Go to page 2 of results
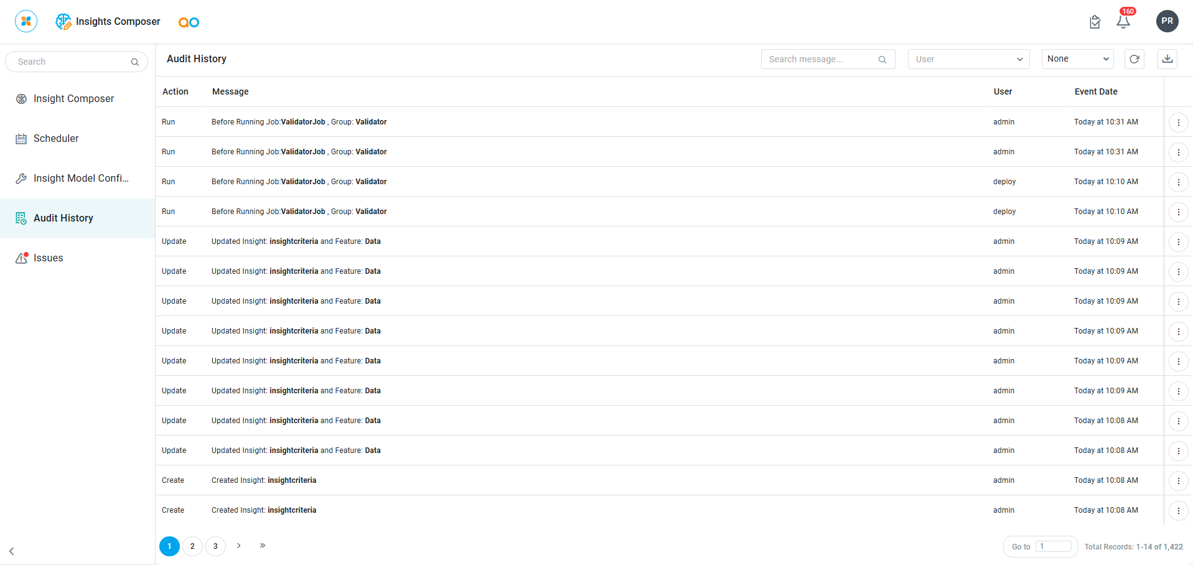 pyautogui.click(x=192, y=546)
